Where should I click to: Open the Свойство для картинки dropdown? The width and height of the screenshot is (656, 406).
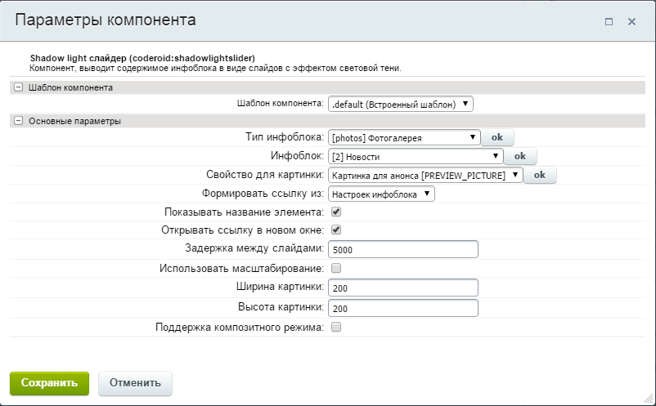[x=425, y=175]
